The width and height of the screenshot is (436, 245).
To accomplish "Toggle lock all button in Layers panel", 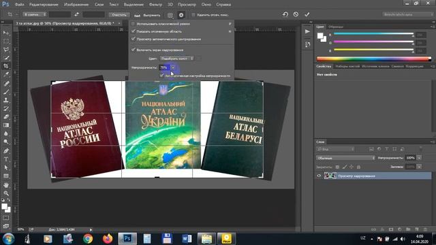I will coord(358,167).
